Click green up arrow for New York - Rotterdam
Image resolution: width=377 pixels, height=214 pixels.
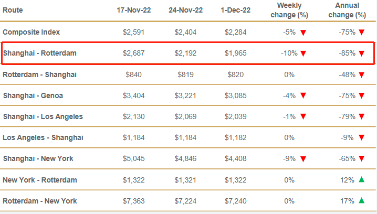361,179
